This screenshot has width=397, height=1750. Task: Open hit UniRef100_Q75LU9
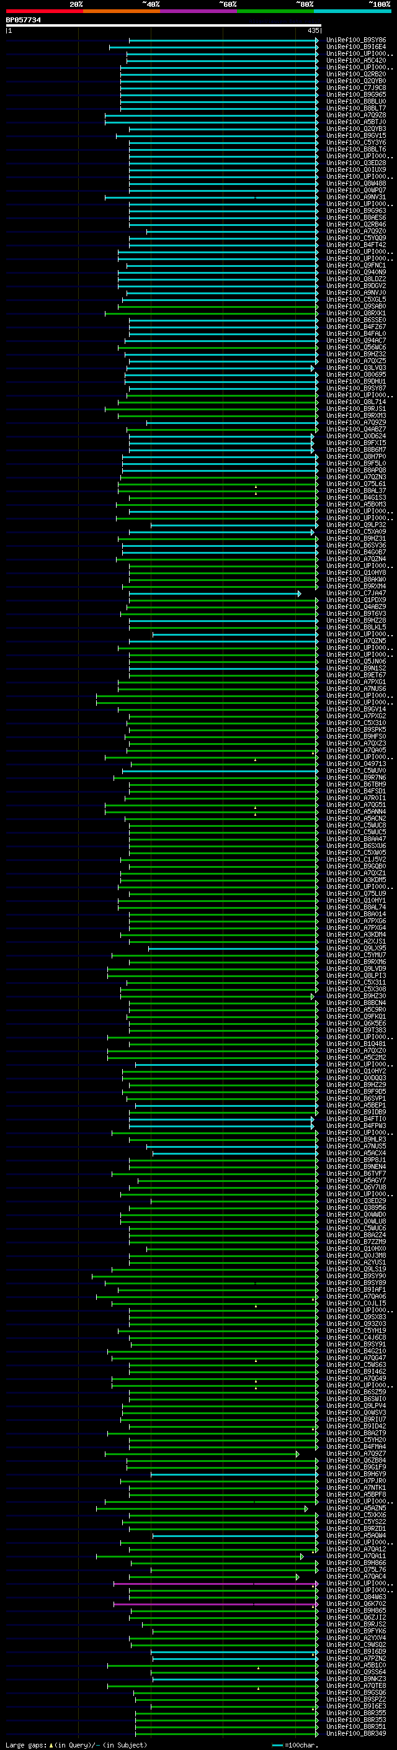[x=355, y=893]
